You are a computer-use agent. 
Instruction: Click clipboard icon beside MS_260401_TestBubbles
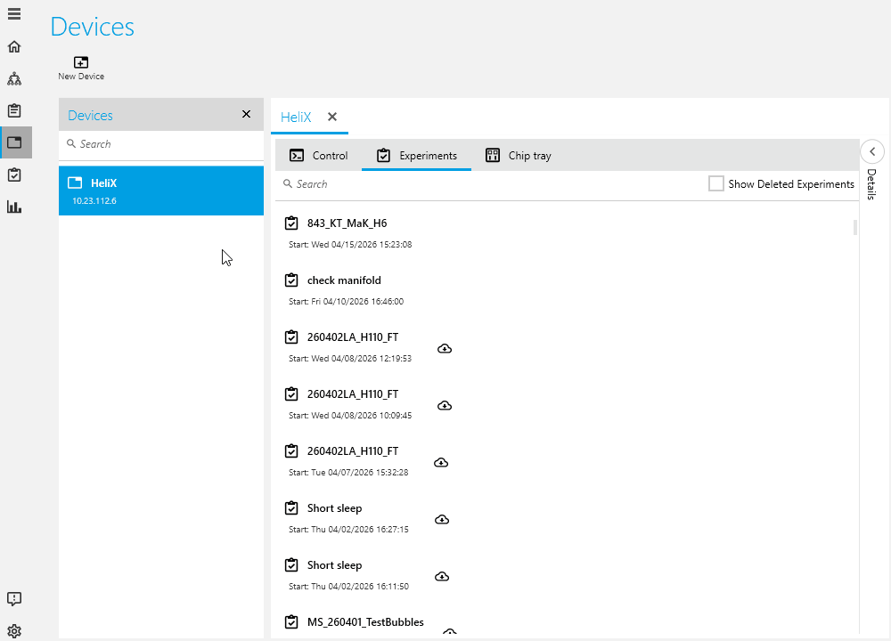[x=291, y=621]
